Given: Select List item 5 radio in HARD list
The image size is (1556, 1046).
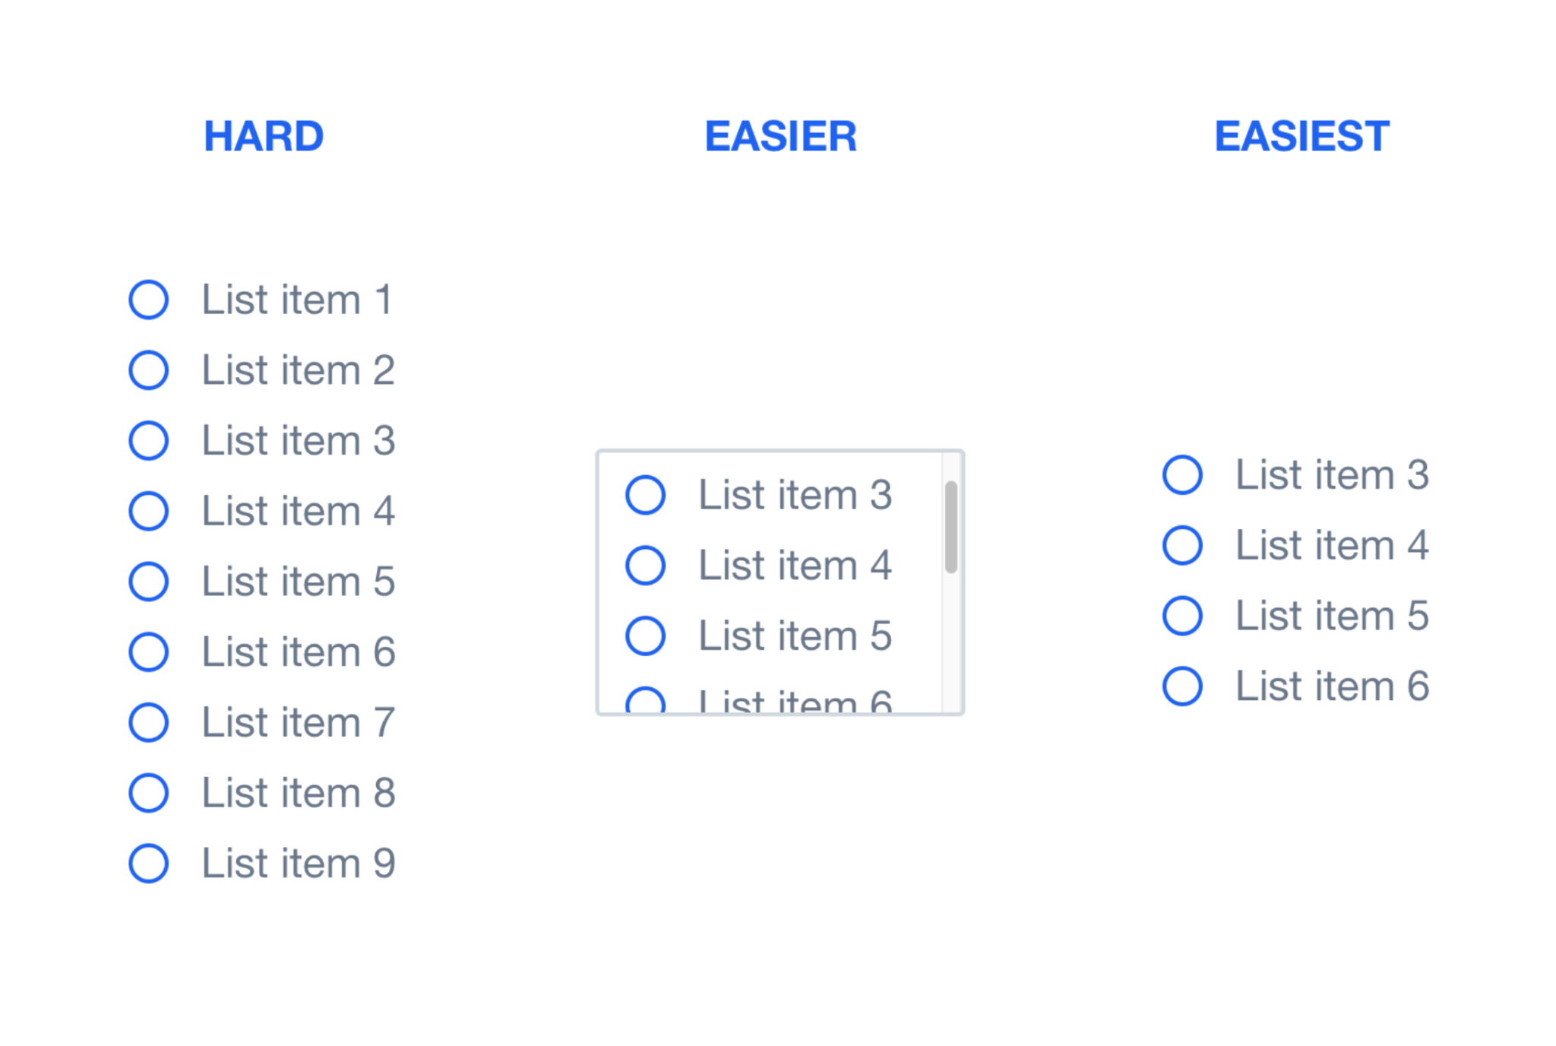Looking at the screenshot, I should pyautogui.click(x=148, y=582).
